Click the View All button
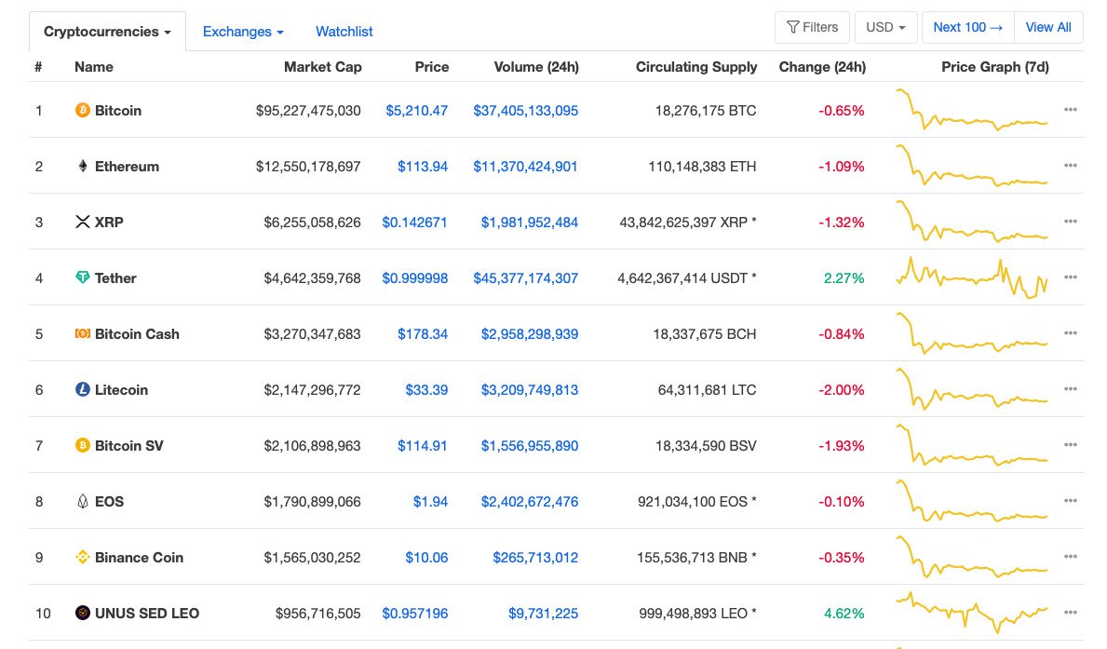Image resolution: width=1107 pixels, height=649 pixels. [1048, 27]
